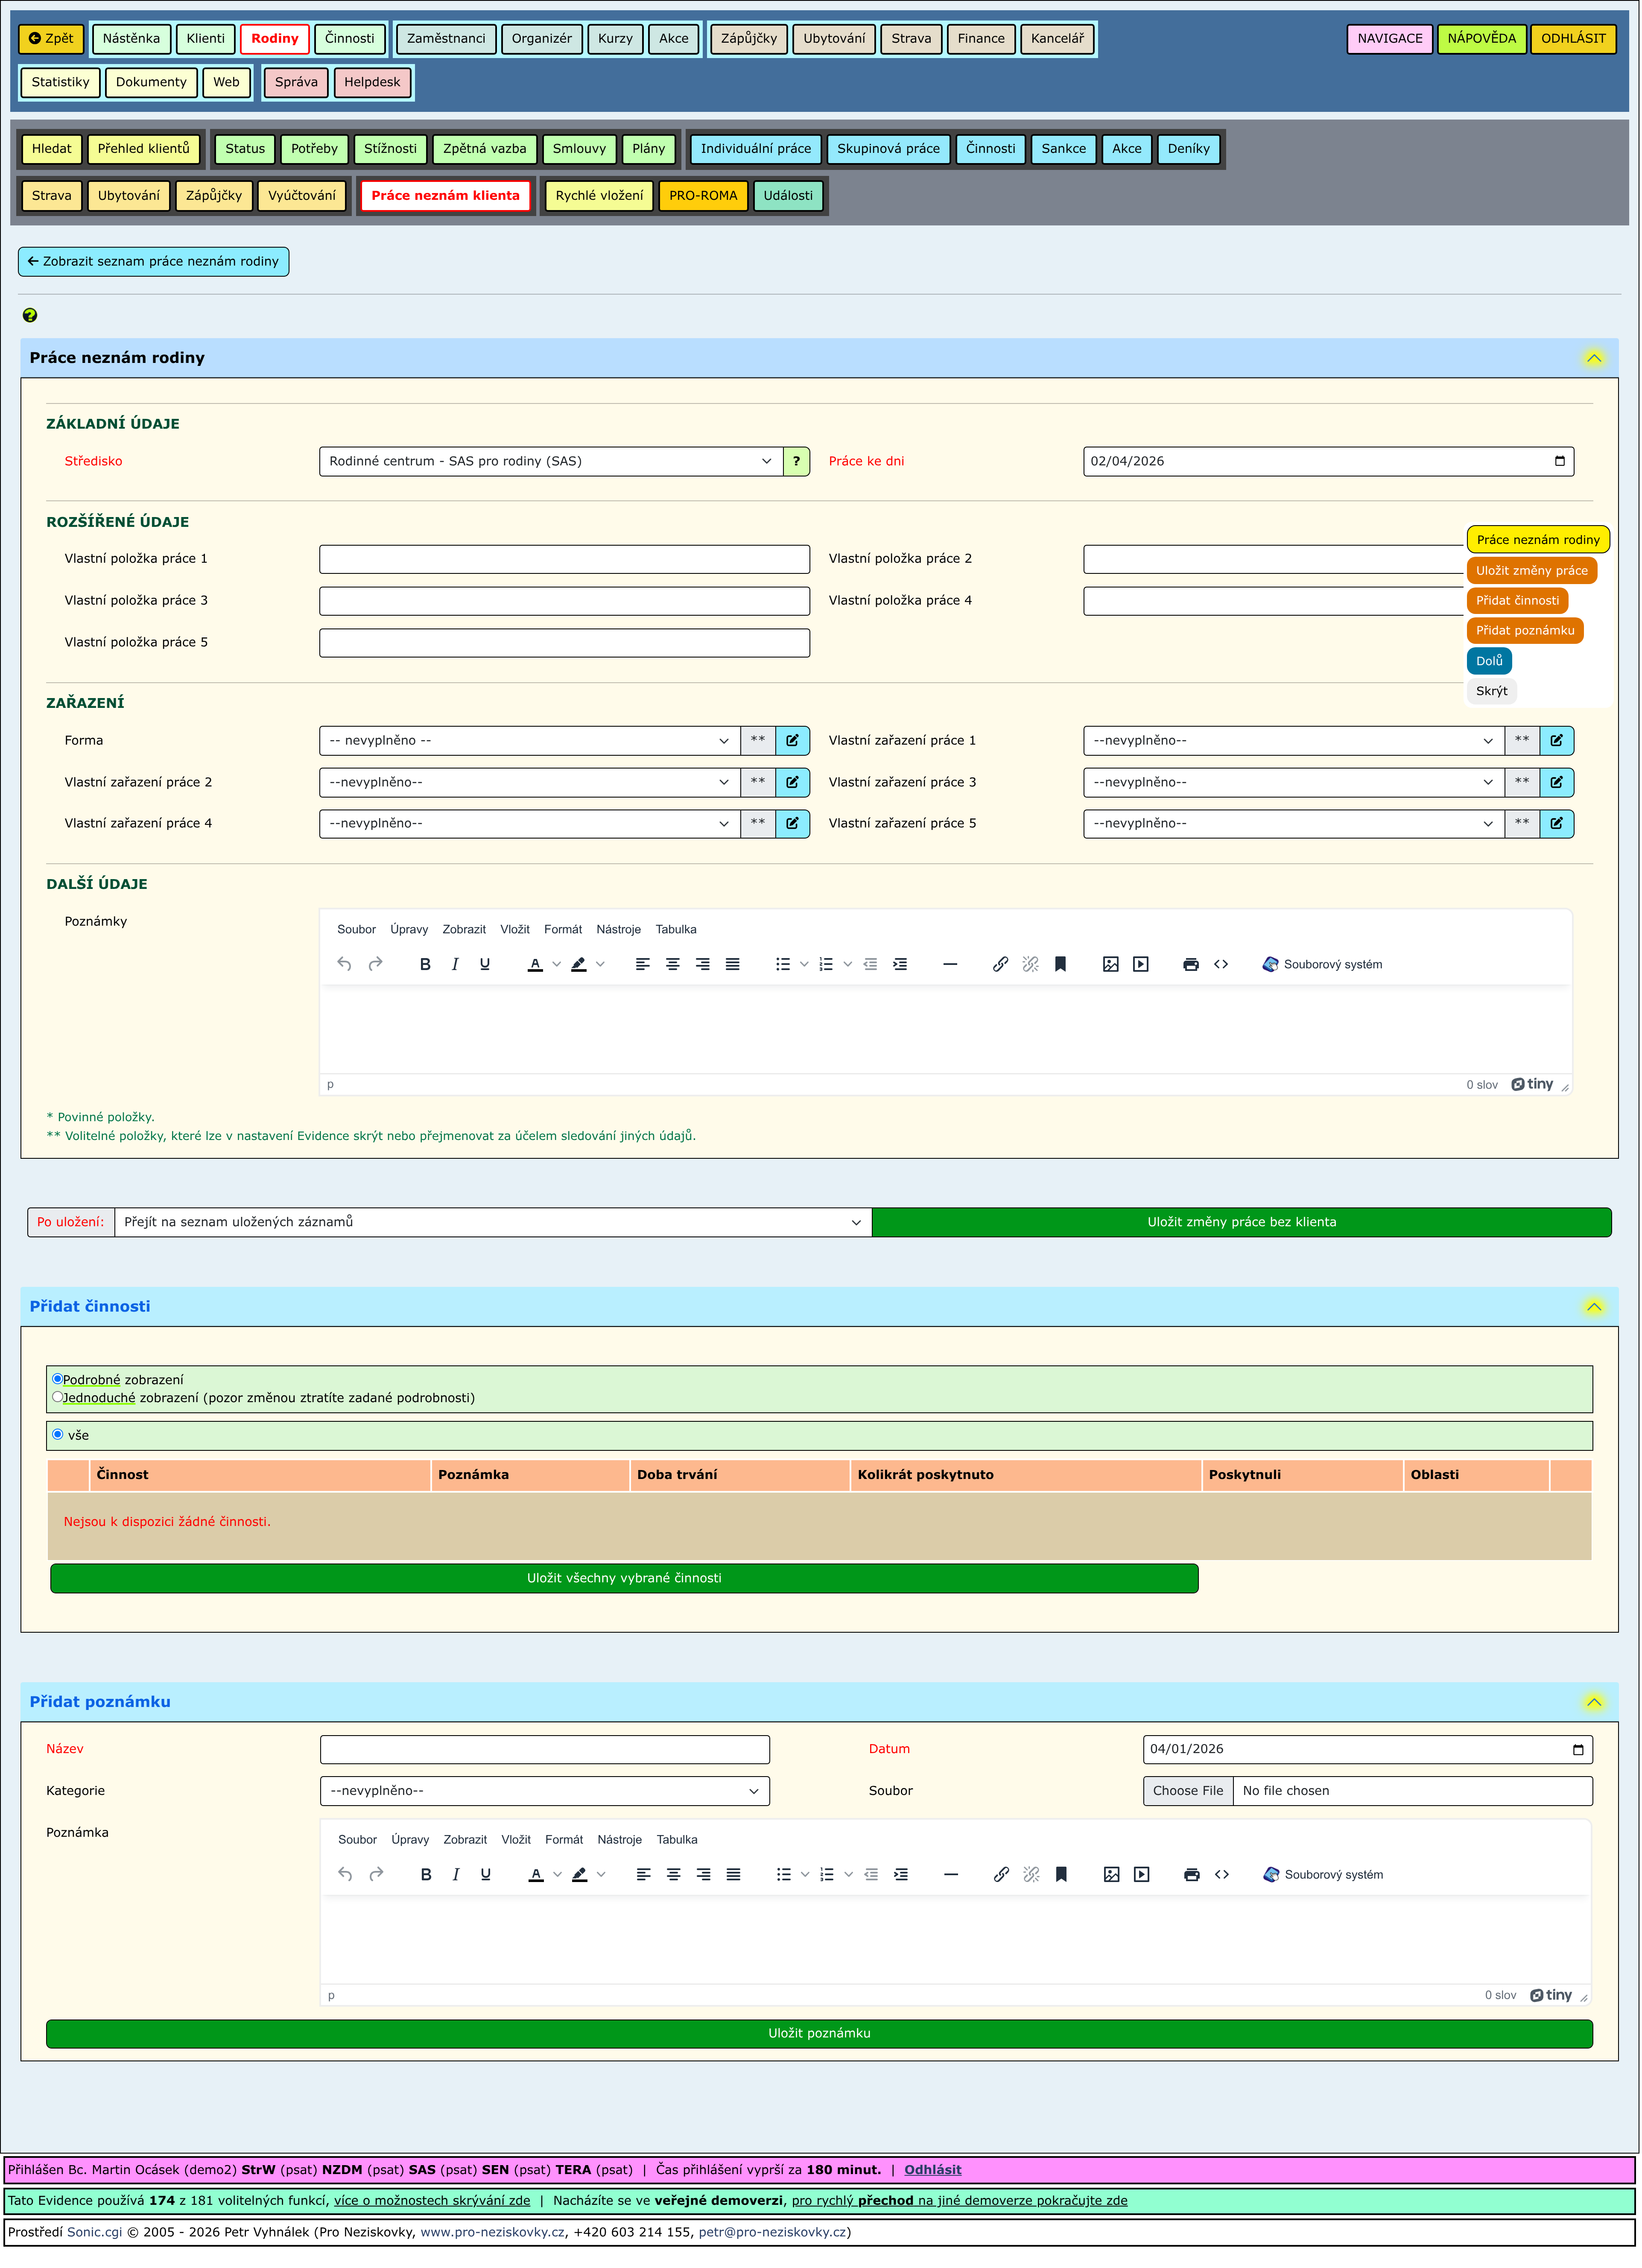
Task: Print from the Poznámky editor toolbar
Action: [1191, 965]
